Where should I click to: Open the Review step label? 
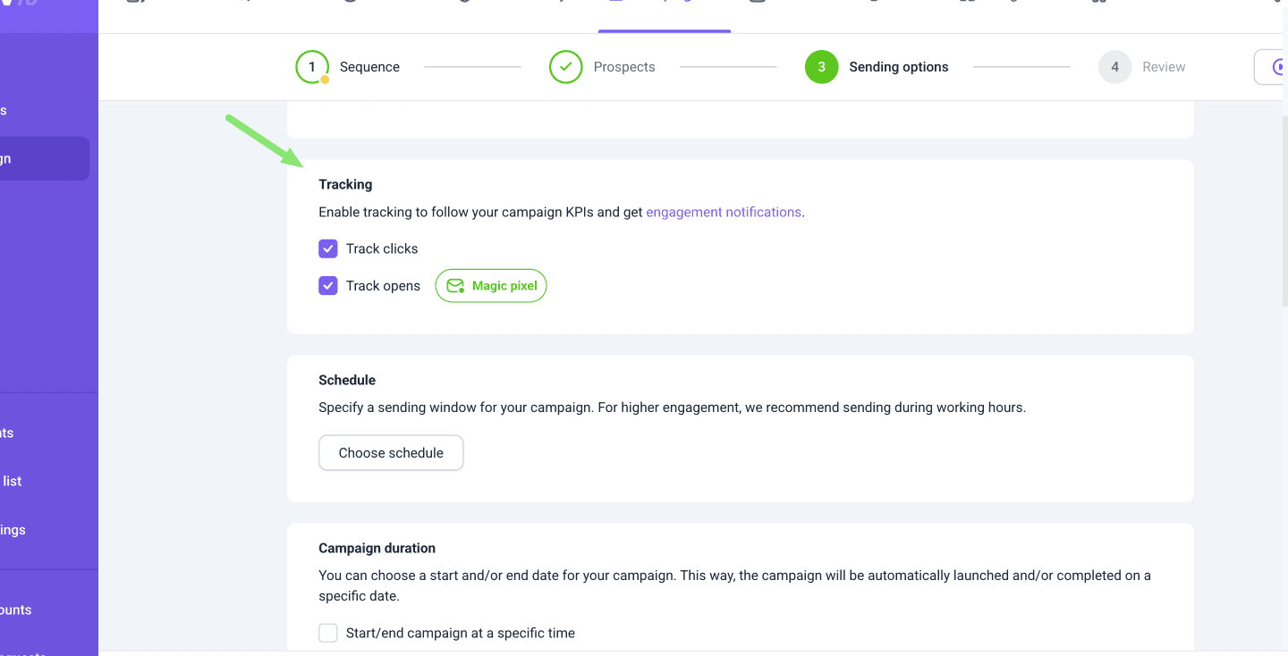pos(1163,67)
